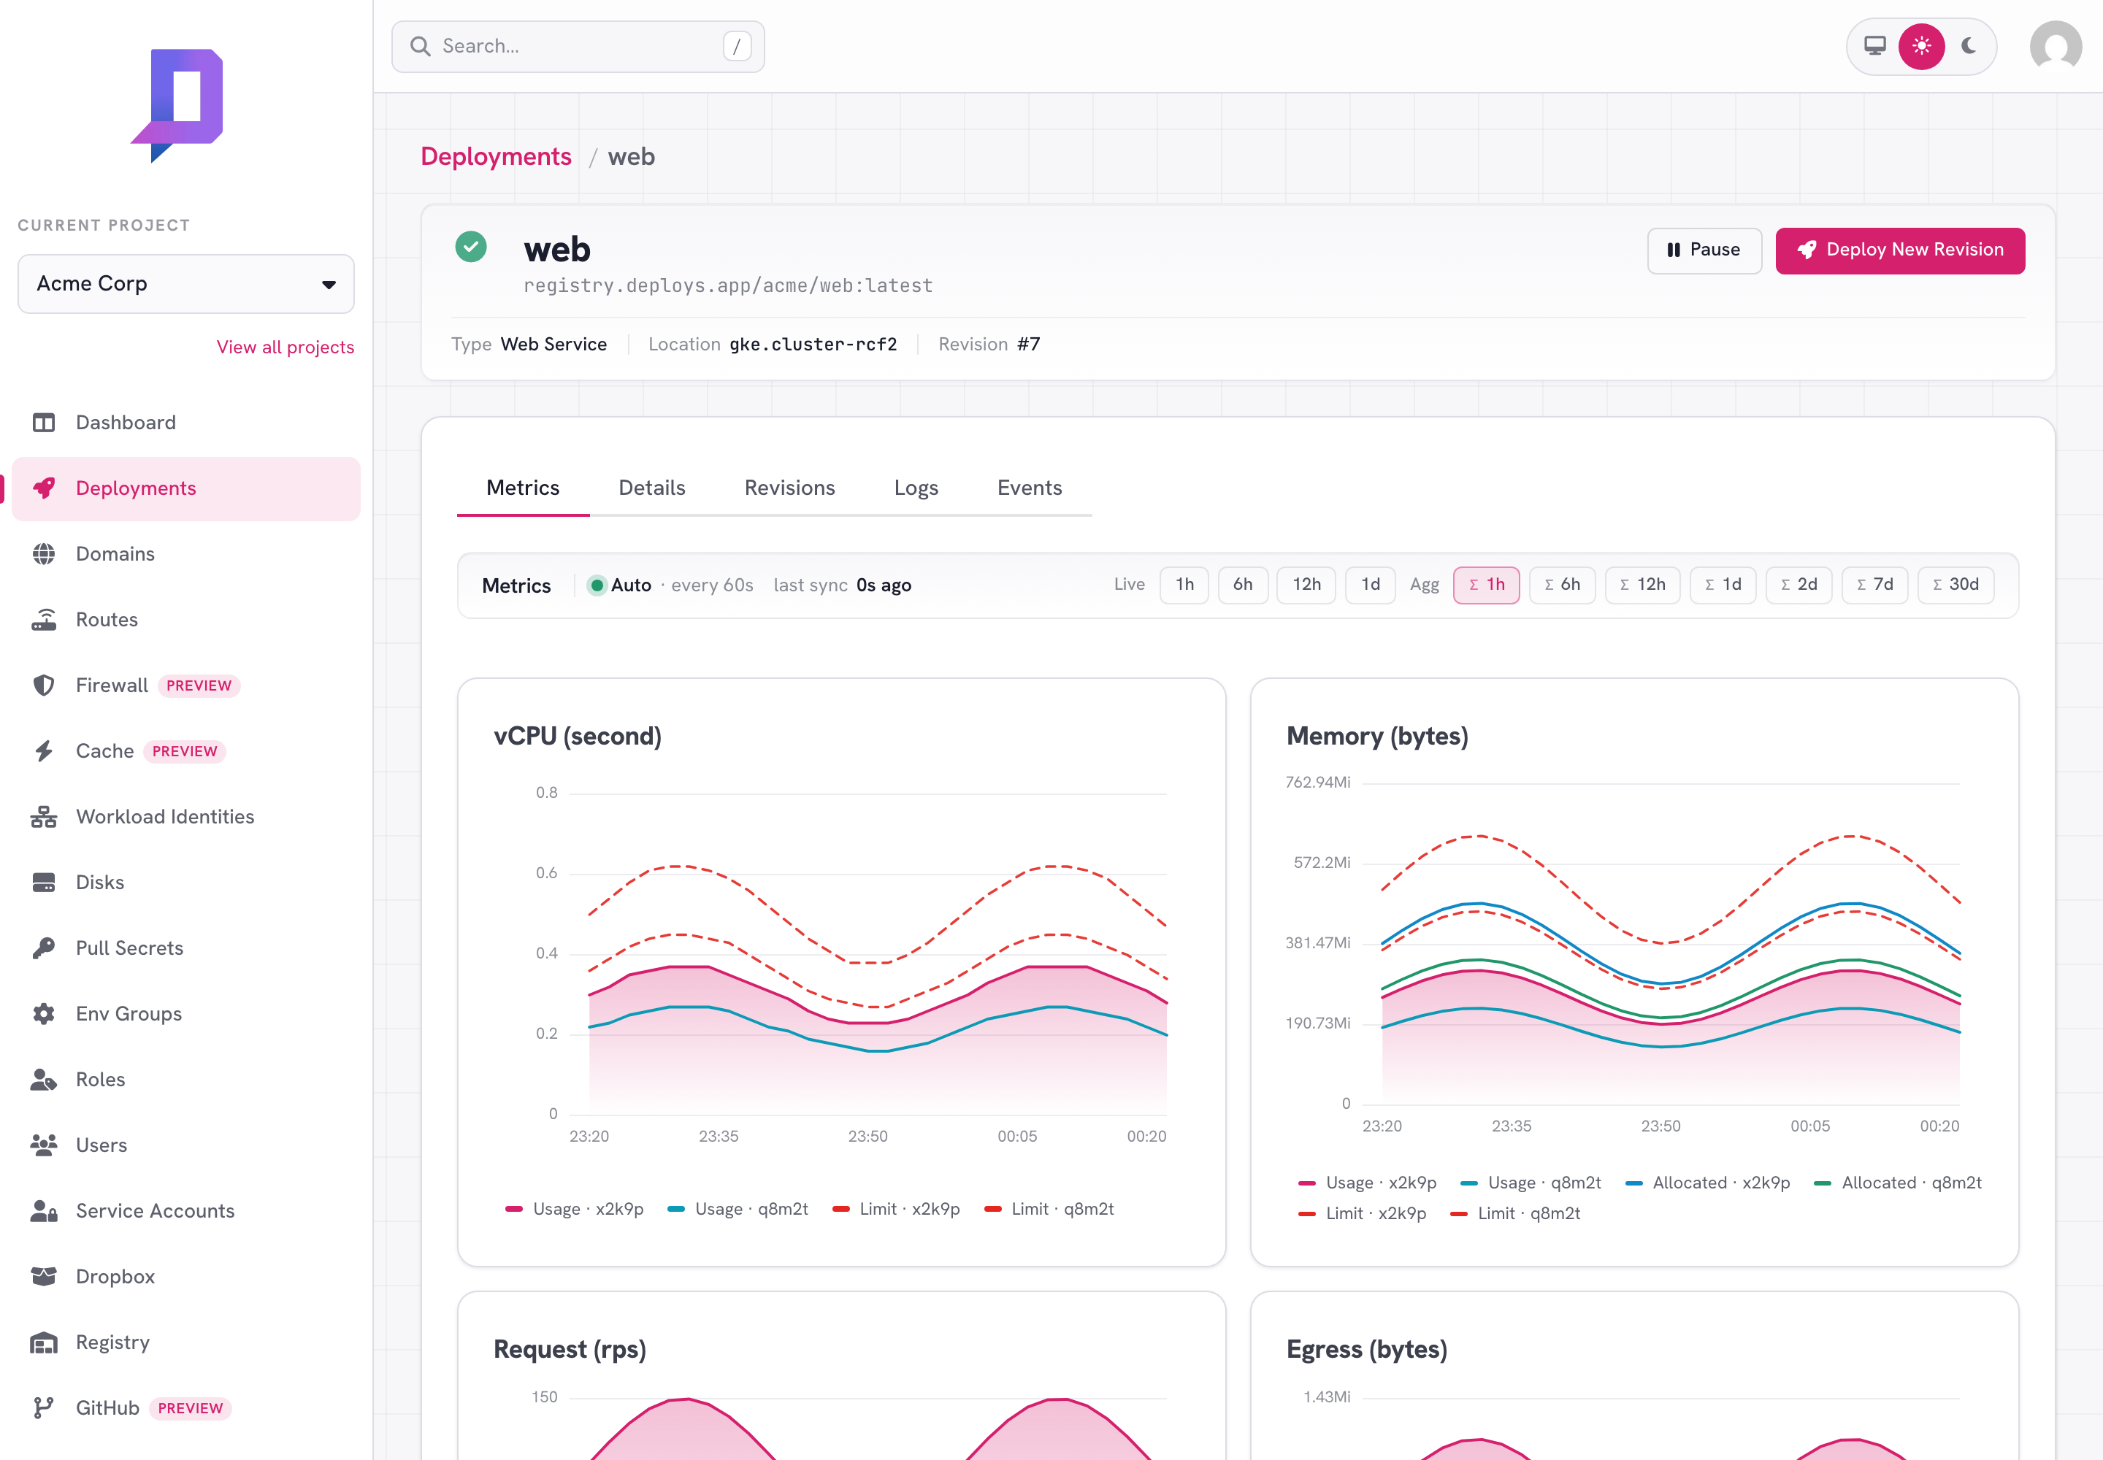Image resolution: width=2103 pixels, height=1460 pixels.
Task: Select Agg Σ 6h range
Action: click(1562, 585)
